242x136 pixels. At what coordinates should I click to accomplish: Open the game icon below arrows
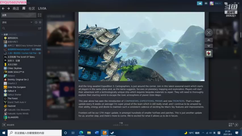[209, 53]
